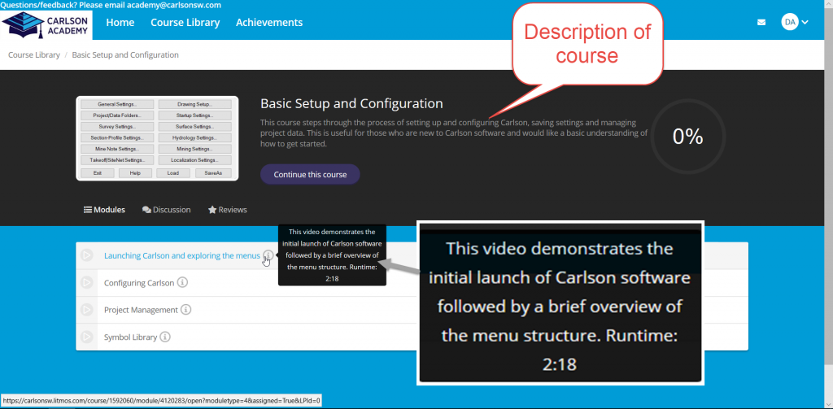833x409 pixels.
Task: Open Launching Carlson and exploring the menus module
Action: [x=182, y=255]
